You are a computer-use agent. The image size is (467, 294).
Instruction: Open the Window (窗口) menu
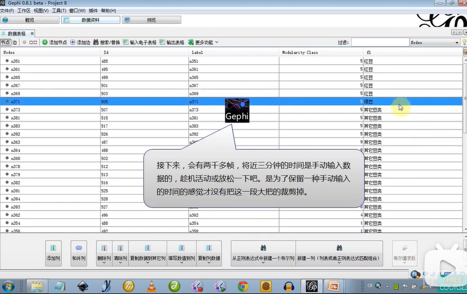click(x=77, y=11)
